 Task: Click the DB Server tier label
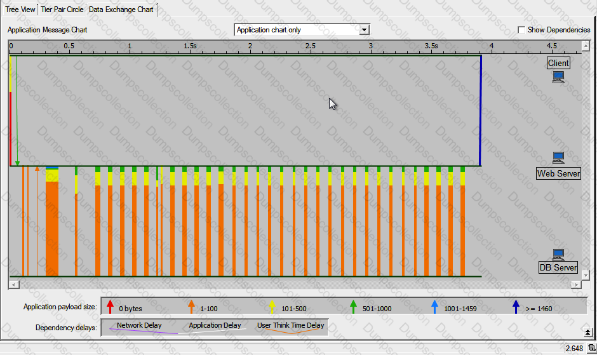point(558,267)
